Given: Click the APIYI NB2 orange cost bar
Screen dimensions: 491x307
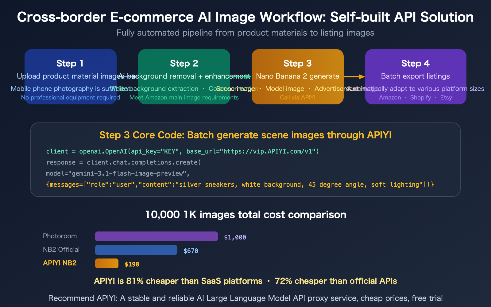Looking at the screenshot, I should (106, 263).
